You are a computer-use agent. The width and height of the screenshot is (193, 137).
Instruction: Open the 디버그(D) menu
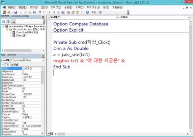[x=56, y=7]
